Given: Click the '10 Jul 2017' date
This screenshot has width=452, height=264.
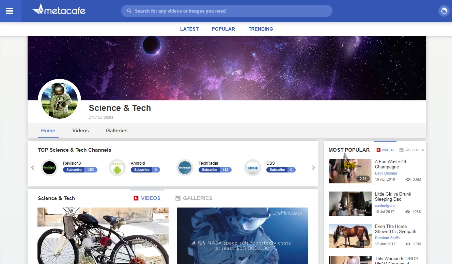Looking at the screenshot, I should [385, 212].
